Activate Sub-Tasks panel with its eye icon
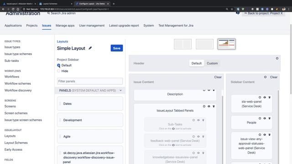 [198, 120]
